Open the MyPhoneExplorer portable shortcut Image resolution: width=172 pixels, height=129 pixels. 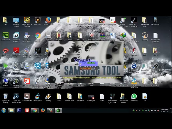134,67
